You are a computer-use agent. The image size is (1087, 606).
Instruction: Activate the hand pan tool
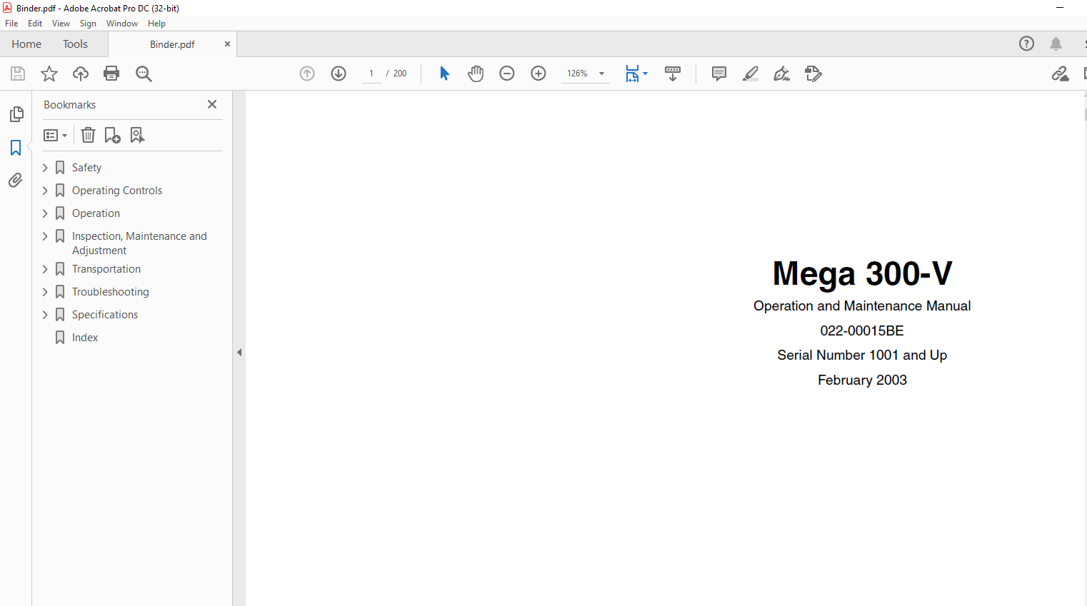[476, 74]
